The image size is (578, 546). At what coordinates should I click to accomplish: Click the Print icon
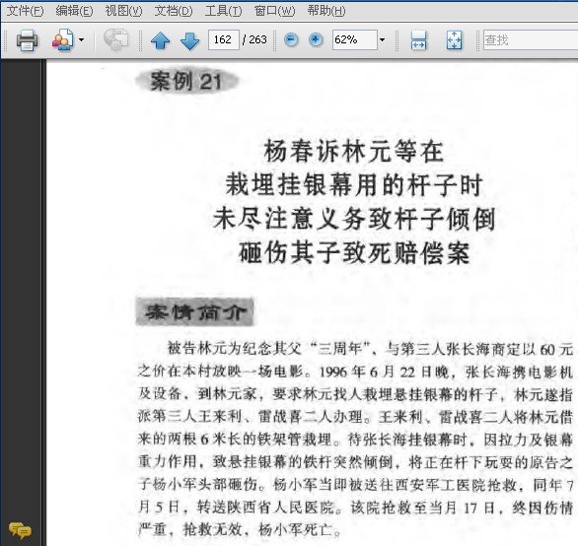[27, 39]
